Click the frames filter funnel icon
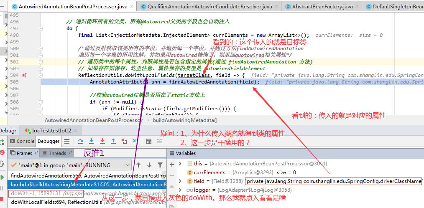Screen dimensions: 424x208 tap(160, 165)
